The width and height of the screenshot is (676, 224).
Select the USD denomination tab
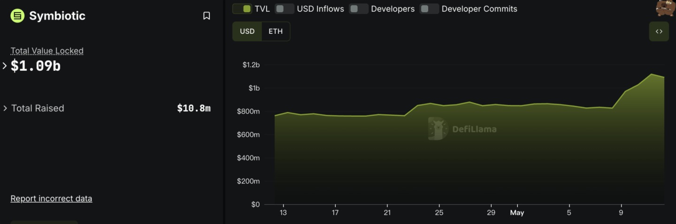tap(247, 31)
